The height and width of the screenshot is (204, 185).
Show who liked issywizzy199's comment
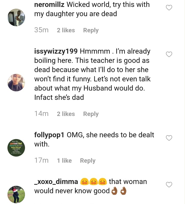(x=66, y=114)
